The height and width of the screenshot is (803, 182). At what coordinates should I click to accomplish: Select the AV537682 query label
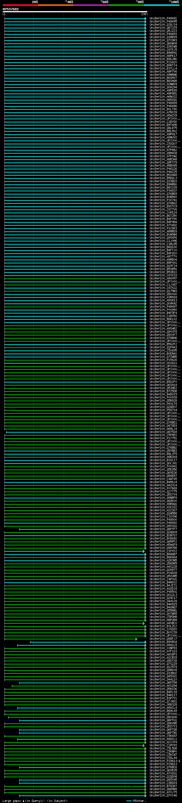(x=11, y=9)
